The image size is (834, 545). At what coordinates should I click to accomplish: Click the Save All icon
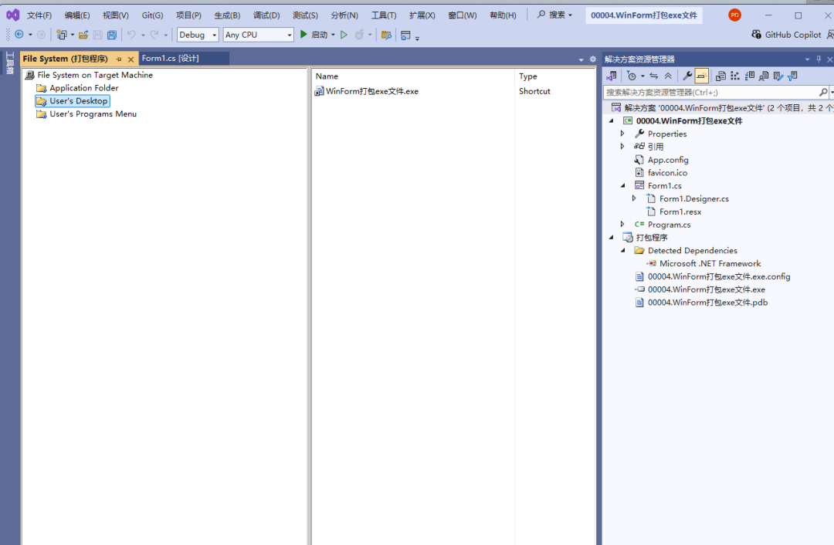point(112,35)
